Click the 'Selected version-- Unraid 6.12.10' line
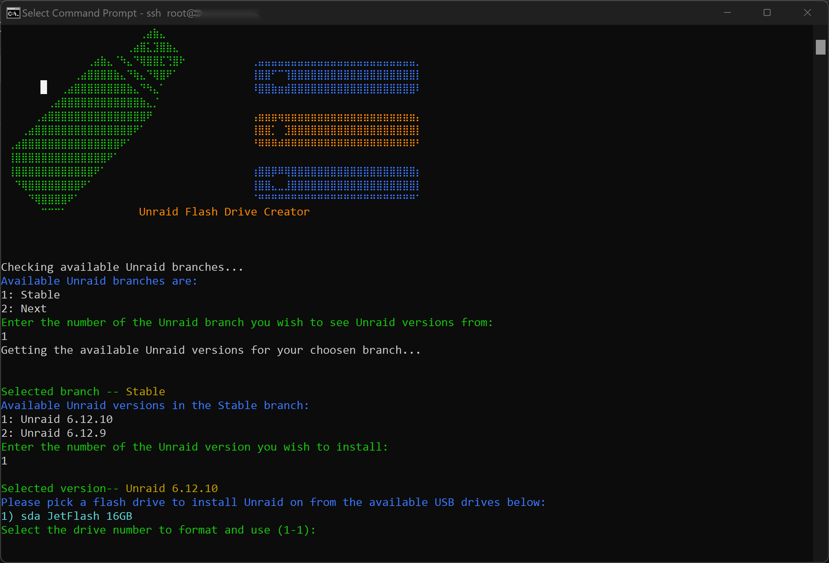This screenshot has height=563, width=829. click(x=110, y=488)
